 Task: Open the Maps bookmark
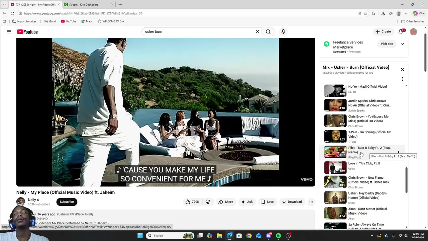[x=87, y=21]
